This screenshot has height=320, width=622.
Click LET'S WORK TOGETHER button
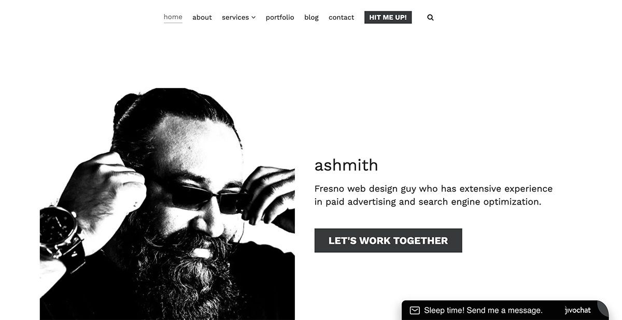[x=388, y=241]
